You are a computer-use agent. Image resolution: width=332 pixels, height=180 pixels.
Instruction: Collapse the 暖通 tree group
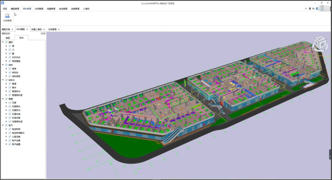[3, 99]
